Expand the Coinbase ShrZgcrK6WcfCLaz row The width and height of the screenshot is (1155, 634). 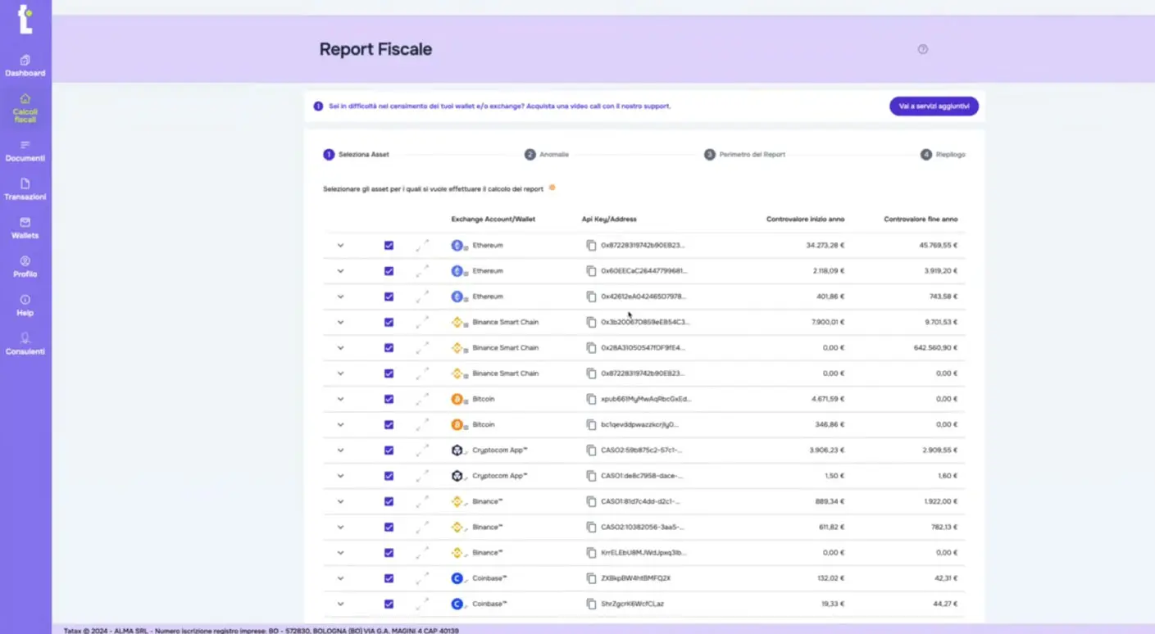(340, 605)
